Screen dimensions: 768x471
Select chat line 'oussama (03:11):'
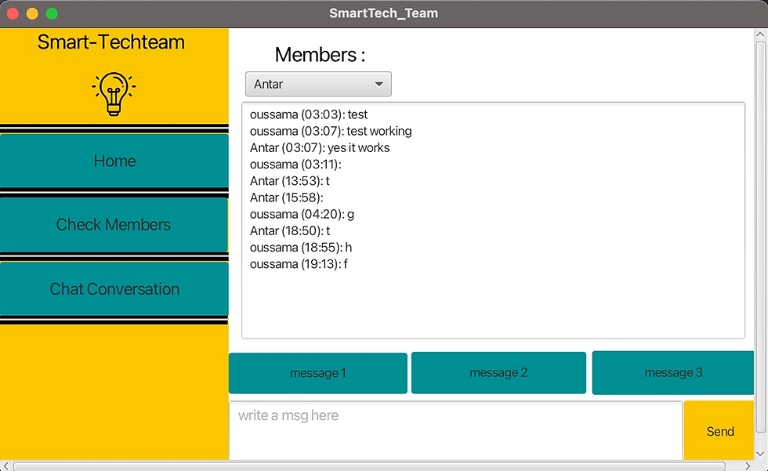295,165
